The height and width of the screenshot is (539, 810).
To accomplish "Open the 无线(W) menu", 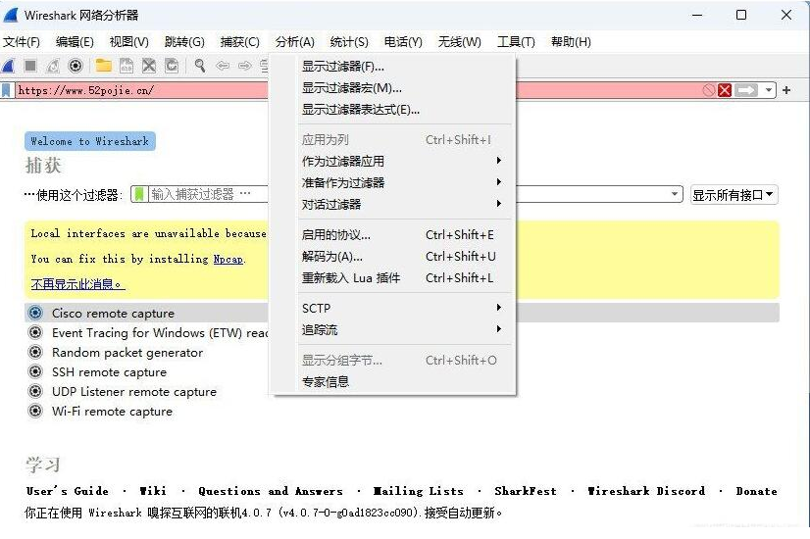I will tap(459, 42).
